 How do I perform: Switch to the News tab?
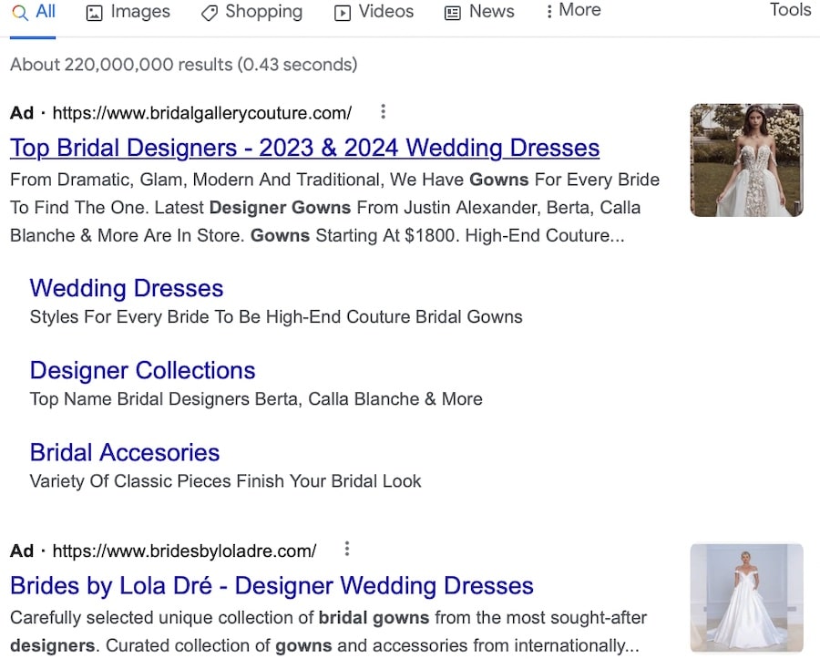pyautogui.click(x=479, y=12)
